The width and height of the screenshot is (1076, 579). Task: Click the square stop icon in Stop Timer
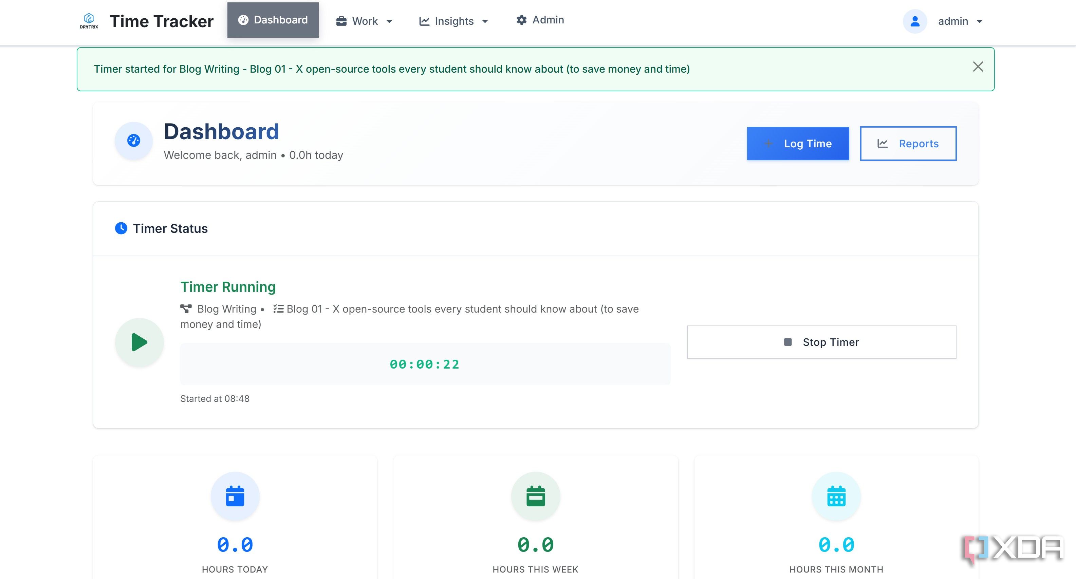coord(788,342)
